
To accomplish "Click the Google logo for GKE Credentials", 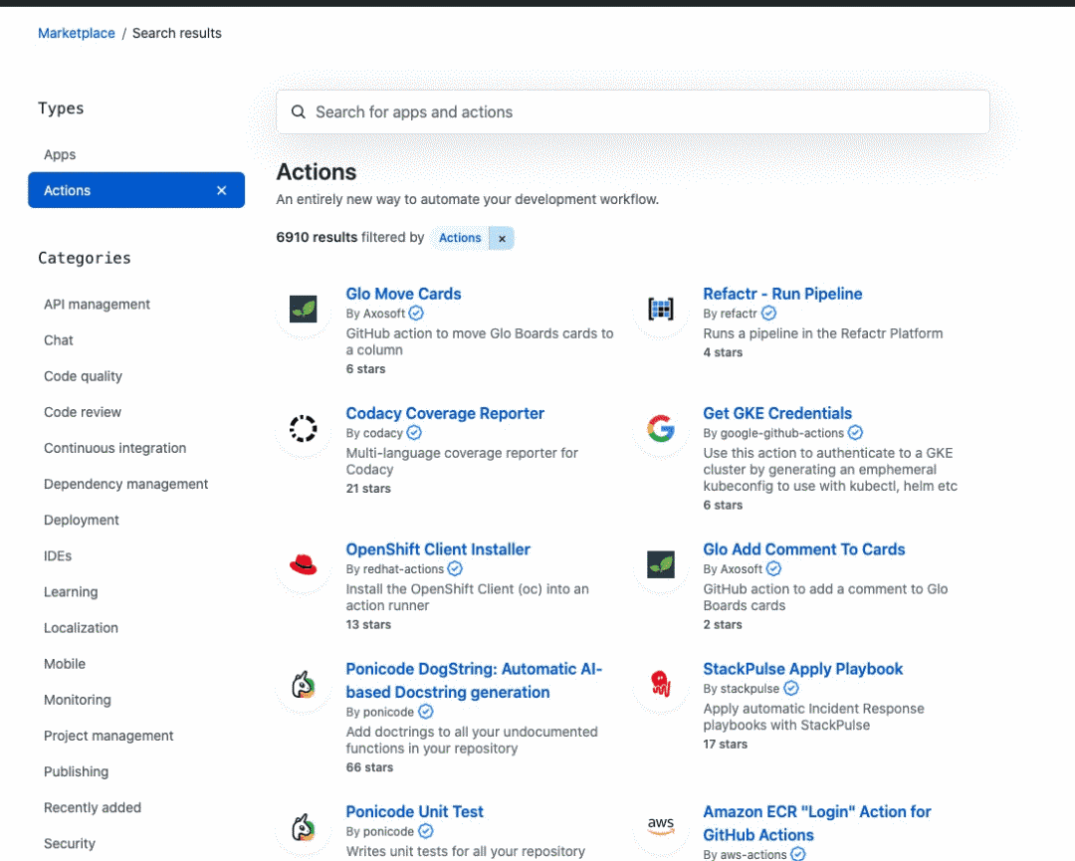I will pyautogui.click(x=661, y=428).
